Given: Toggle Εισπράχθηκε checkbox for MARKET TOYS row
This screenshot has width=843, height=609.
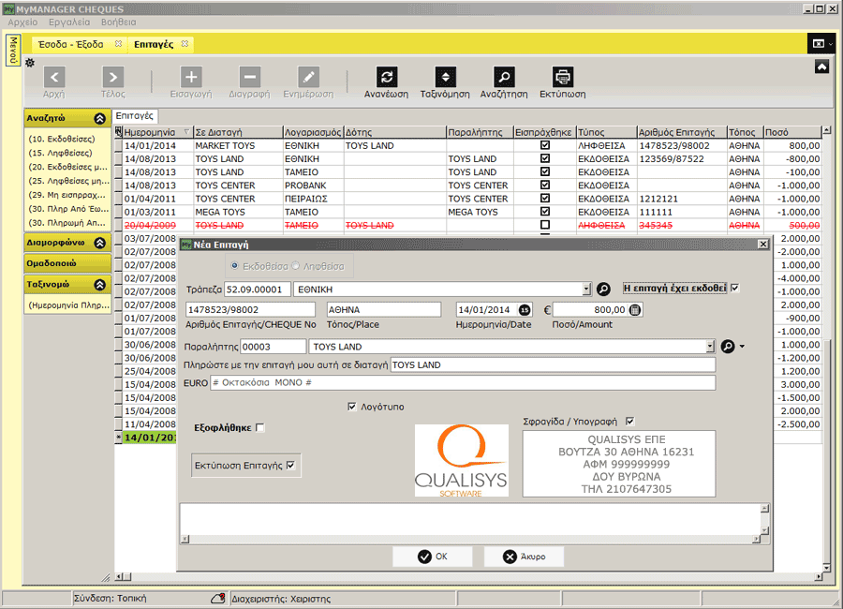Looking at the screenshot, I should point(544,145).
